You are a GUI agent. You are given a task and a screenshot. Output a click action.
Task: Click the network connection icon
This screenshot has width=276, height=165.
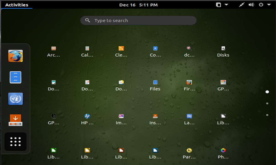242,5
